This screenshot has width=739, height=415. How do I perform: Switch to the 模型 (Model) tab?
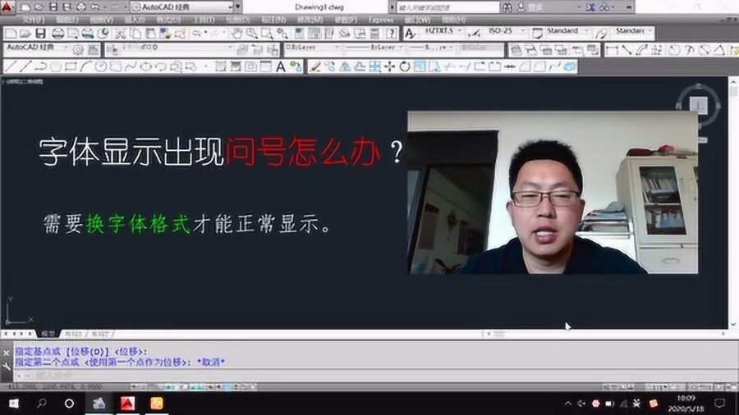(x=47, y=335)
